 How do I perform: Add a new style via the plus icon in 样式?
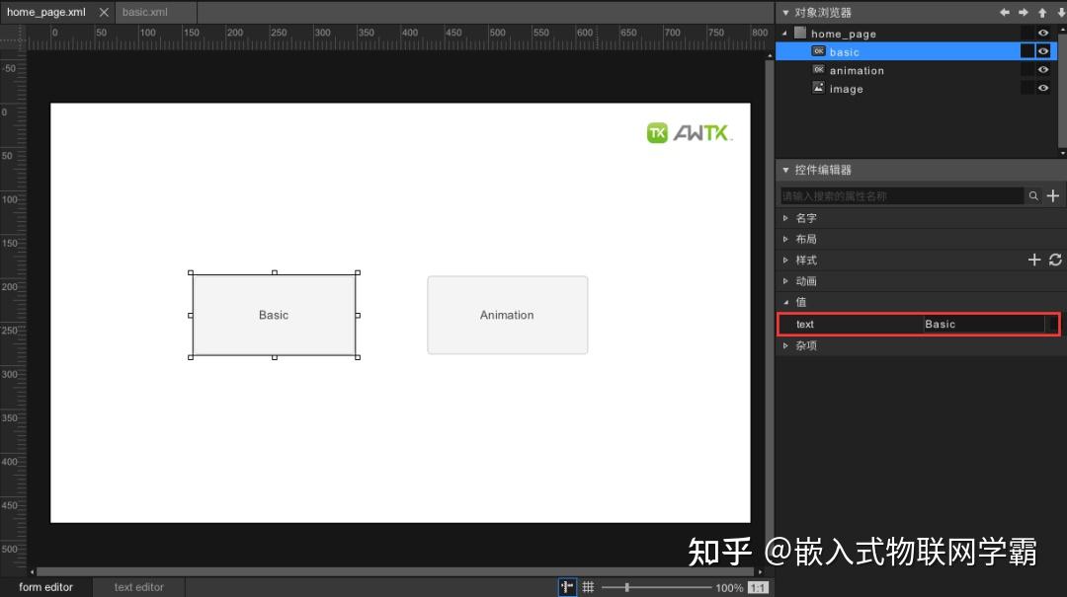pos(1033,260)
